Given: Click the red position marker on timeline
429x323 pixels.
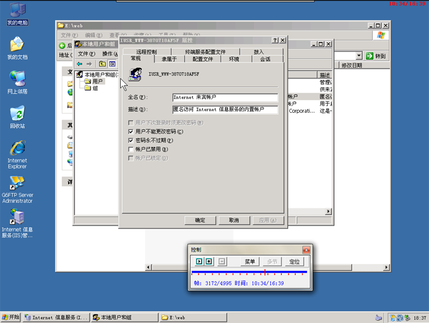Looking at the screenshot, I should (265, 272).
